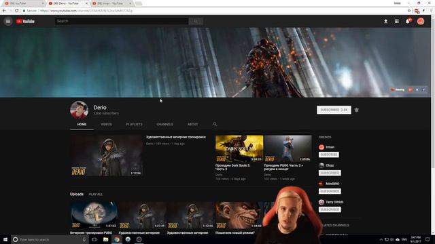Click the SUBSCRIBED 3.8K button
This screenshot has height=244, width=435.
pyautogui.click(x=334, y=110)
